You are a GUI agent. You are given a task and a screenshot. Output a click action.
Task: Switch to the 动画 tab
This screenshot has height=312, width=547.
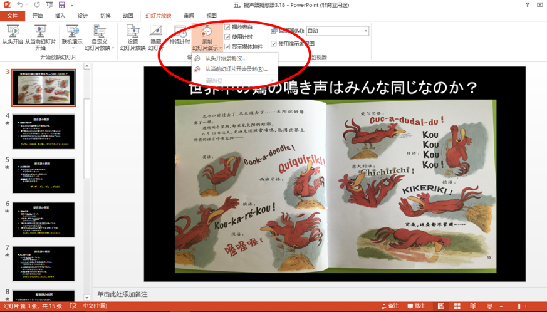tap(128, 16)
